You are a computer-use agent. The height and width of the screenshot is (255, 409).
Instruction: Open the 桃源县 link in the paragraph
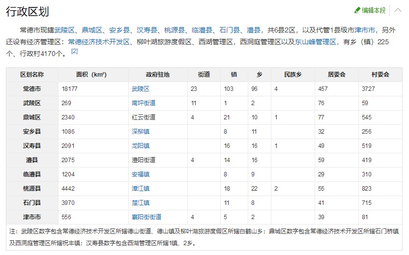pos(175,30)
